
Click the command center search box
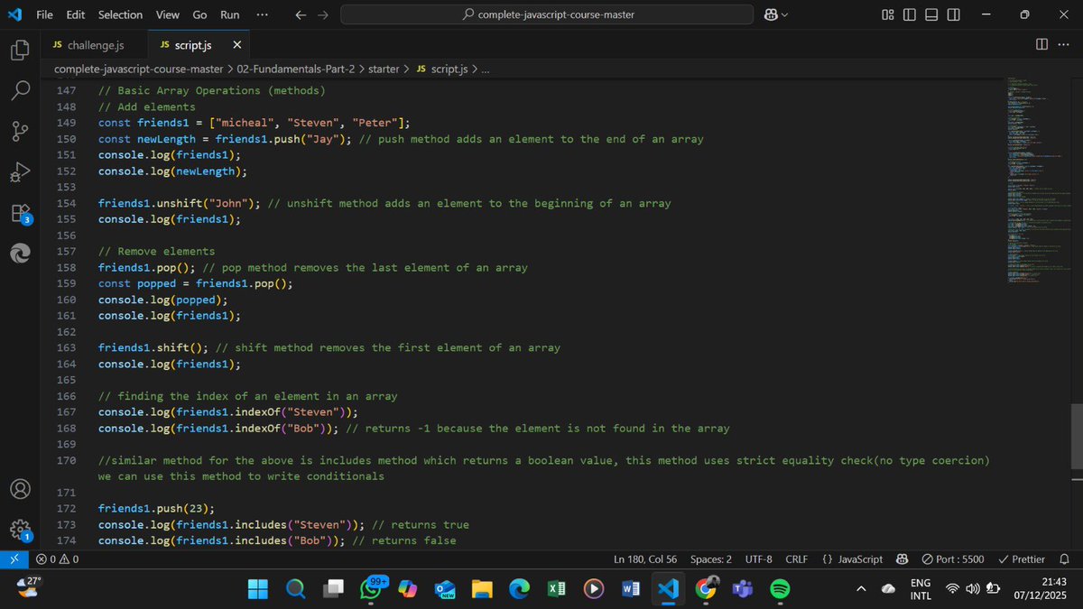[x=547, y=14]
